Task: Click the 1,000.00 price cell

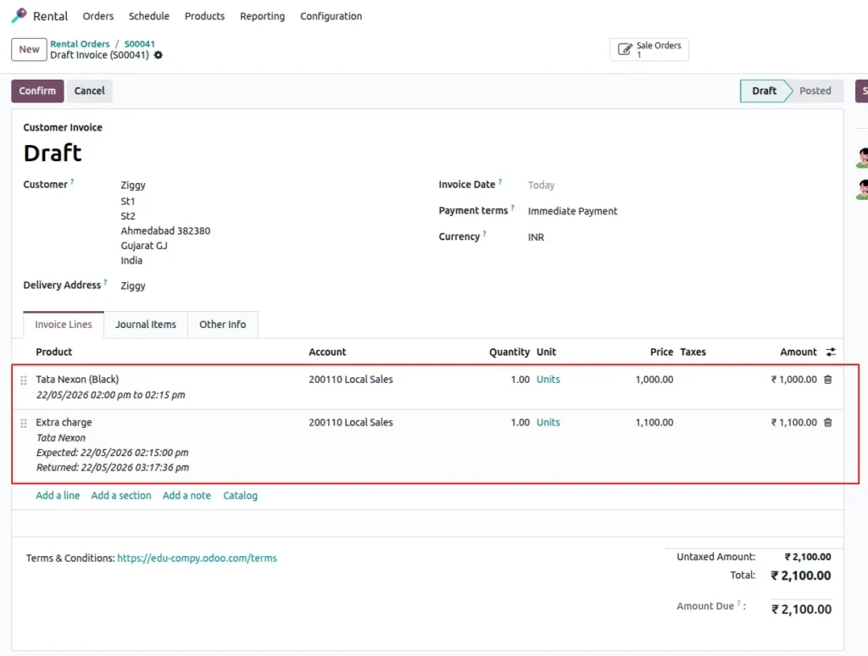Action: pyautogui.click(x=654, y=379)
